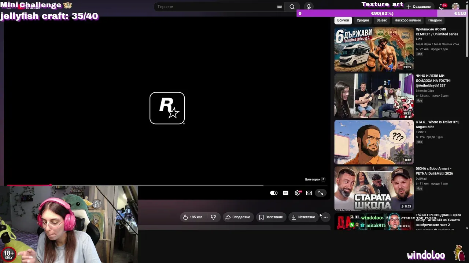Image resolution: width=469 pixels, height=263 pixels.
Task: Enter full screen mode
Action: (x=321, y=193)
